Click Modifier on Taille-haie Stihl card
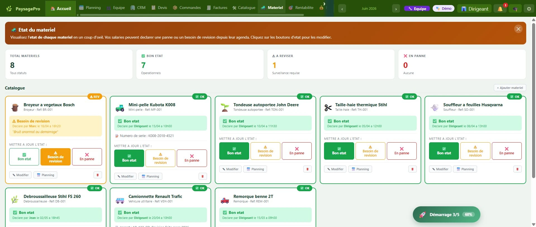This screenshot has width=536, height=227. pyautogui.click(x=335, y=169)
